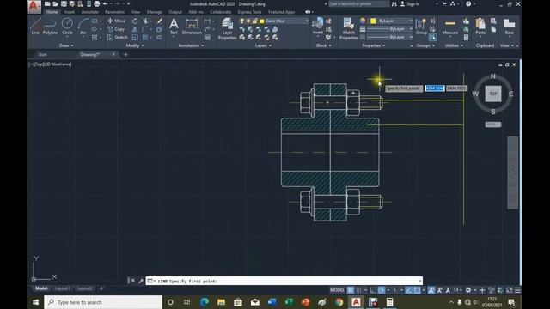
Task: Toggle polar tracking in status bar
Action: pos(382,290)
